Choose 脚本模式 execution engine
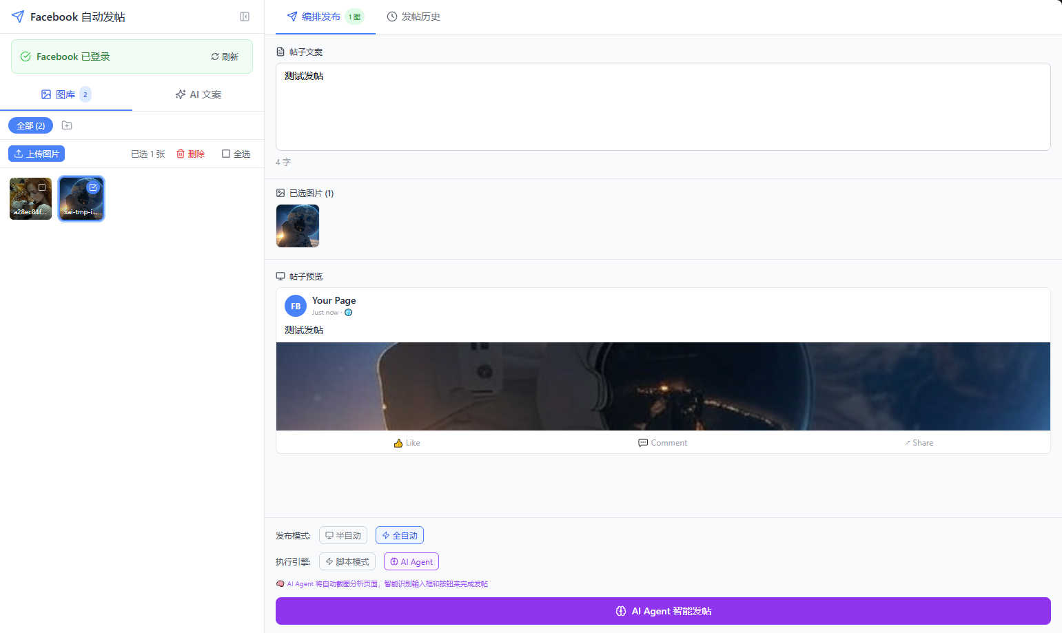 click(x=347, y=561)
